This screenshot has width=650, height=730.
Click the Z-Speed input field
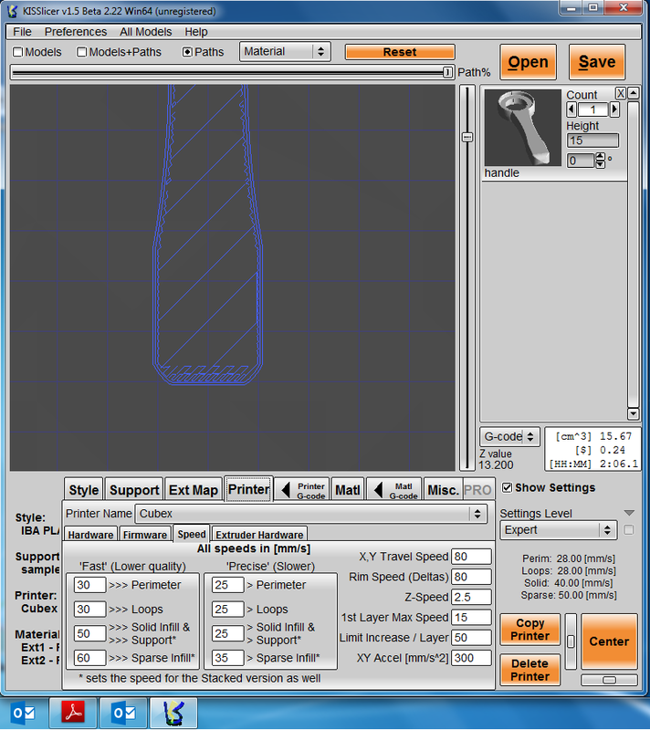click(471, 597)
